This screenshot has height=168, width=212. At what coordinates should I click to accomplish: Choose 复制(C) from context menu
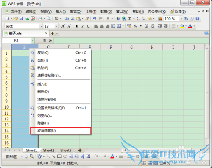[x=61, y=53]
